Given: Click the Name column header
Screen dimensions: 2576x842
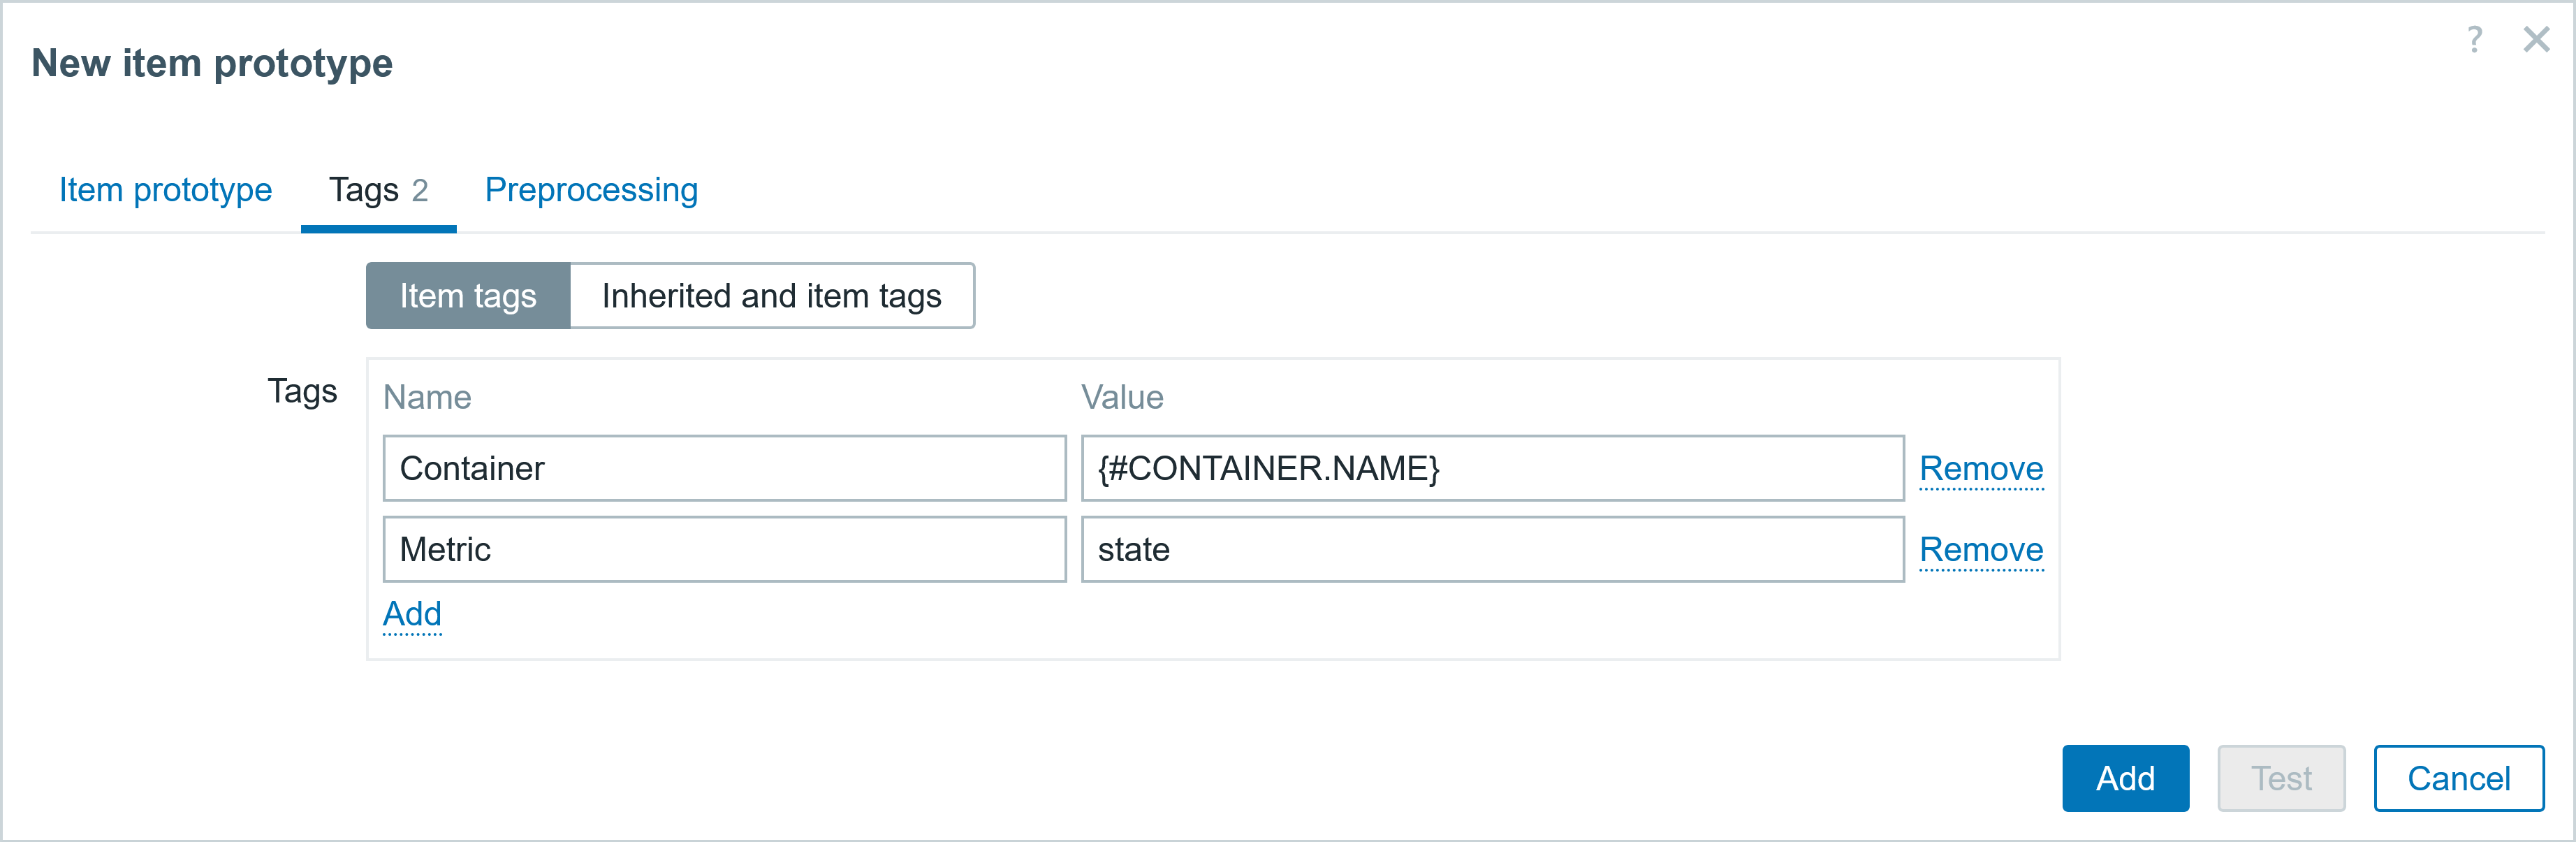Looking at the screenshot, I should pyautogui.click(x=427, y=397).
